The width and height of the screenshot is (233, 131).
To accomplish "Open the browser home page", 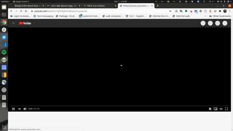I will [26, 11].
